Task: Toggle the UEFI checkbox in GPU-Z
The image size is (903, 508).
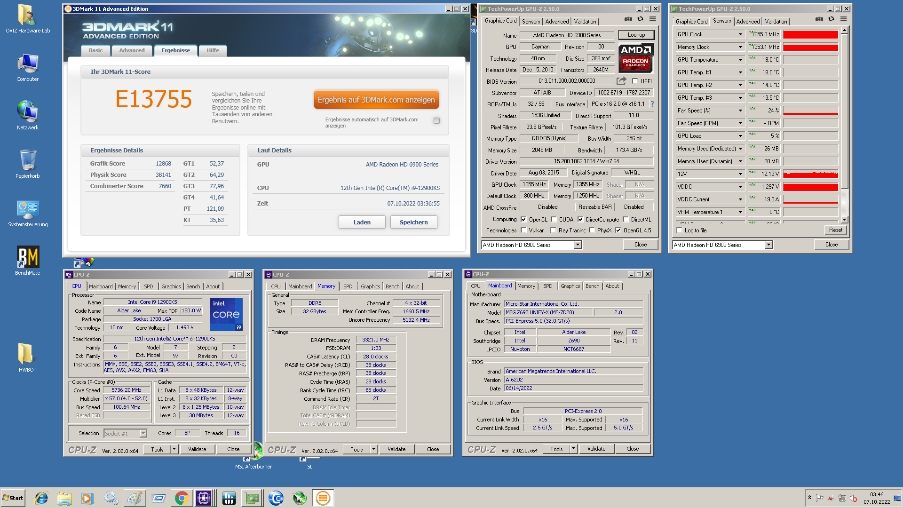Action: (635, 81)
